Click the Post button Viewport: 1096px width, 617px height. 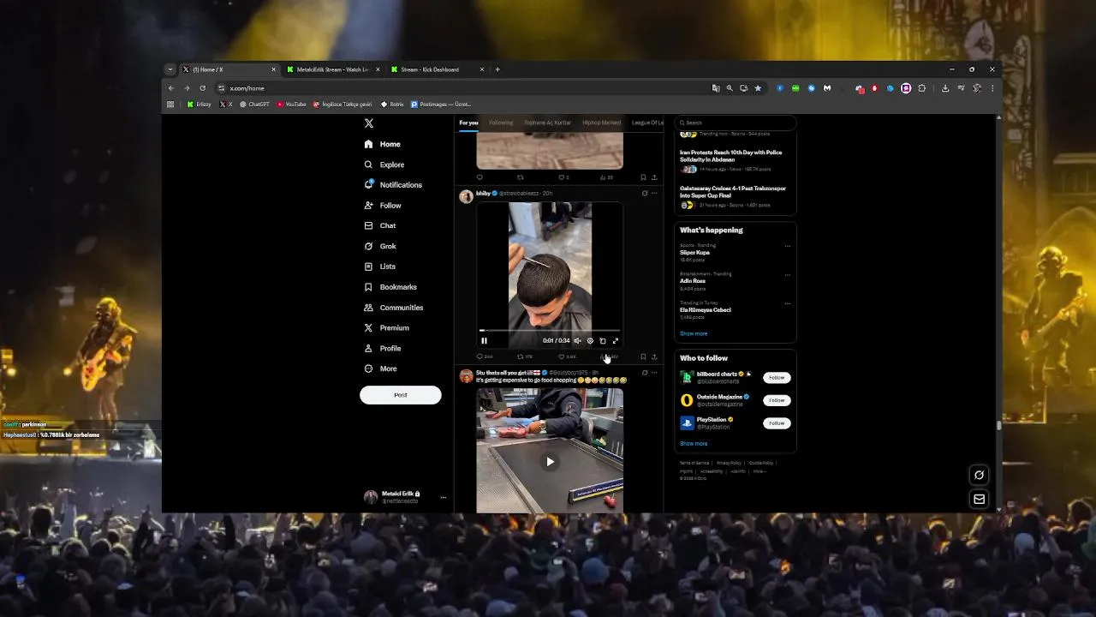(x=400, y=395)
